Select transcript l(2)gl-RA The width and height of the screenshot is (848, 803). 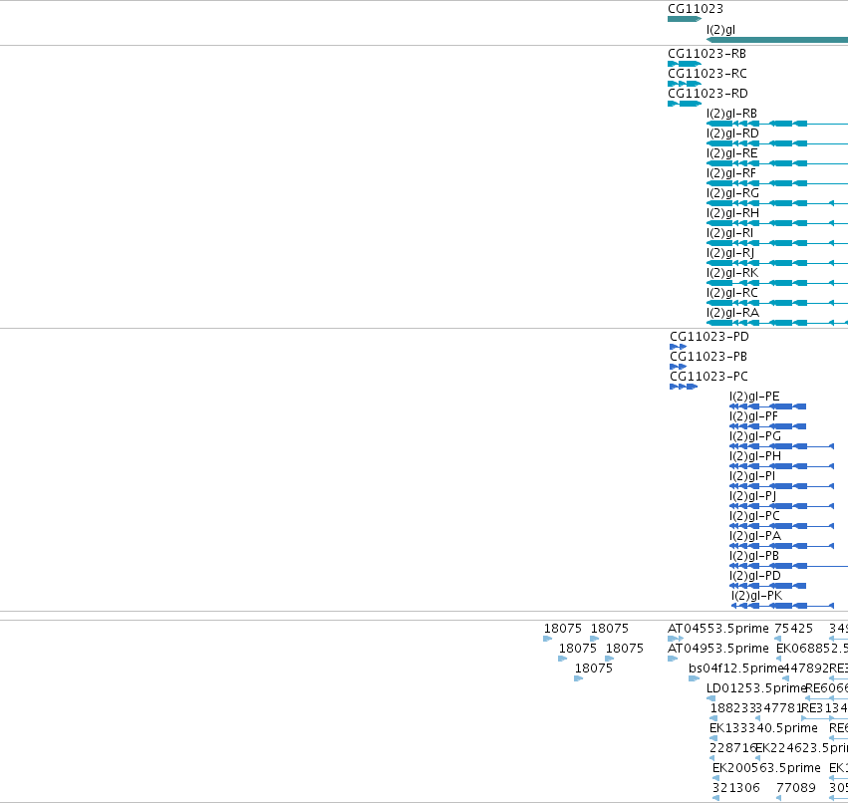coord(777,323)
